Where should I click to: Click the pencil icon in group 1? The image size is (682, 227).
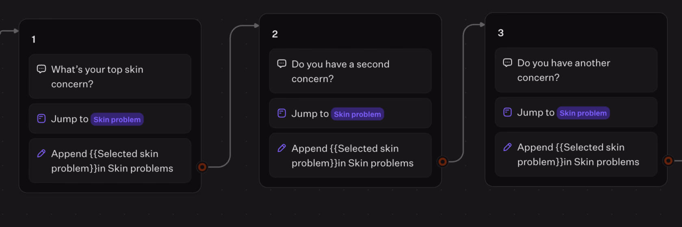tap(41, 153)
